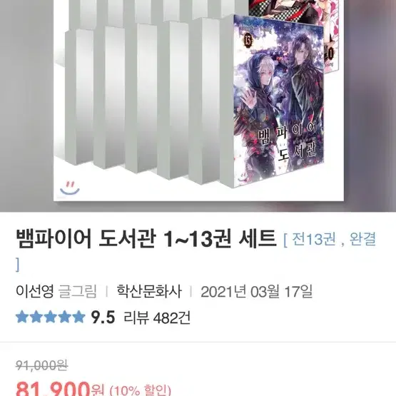This screenshot has width=396, height=396.
Task: Tap the (10% 할인) discount label
Action: click(141, 390)
